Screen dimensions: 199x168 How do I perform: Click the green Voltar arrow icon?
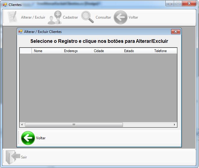(x=28, y=138)
